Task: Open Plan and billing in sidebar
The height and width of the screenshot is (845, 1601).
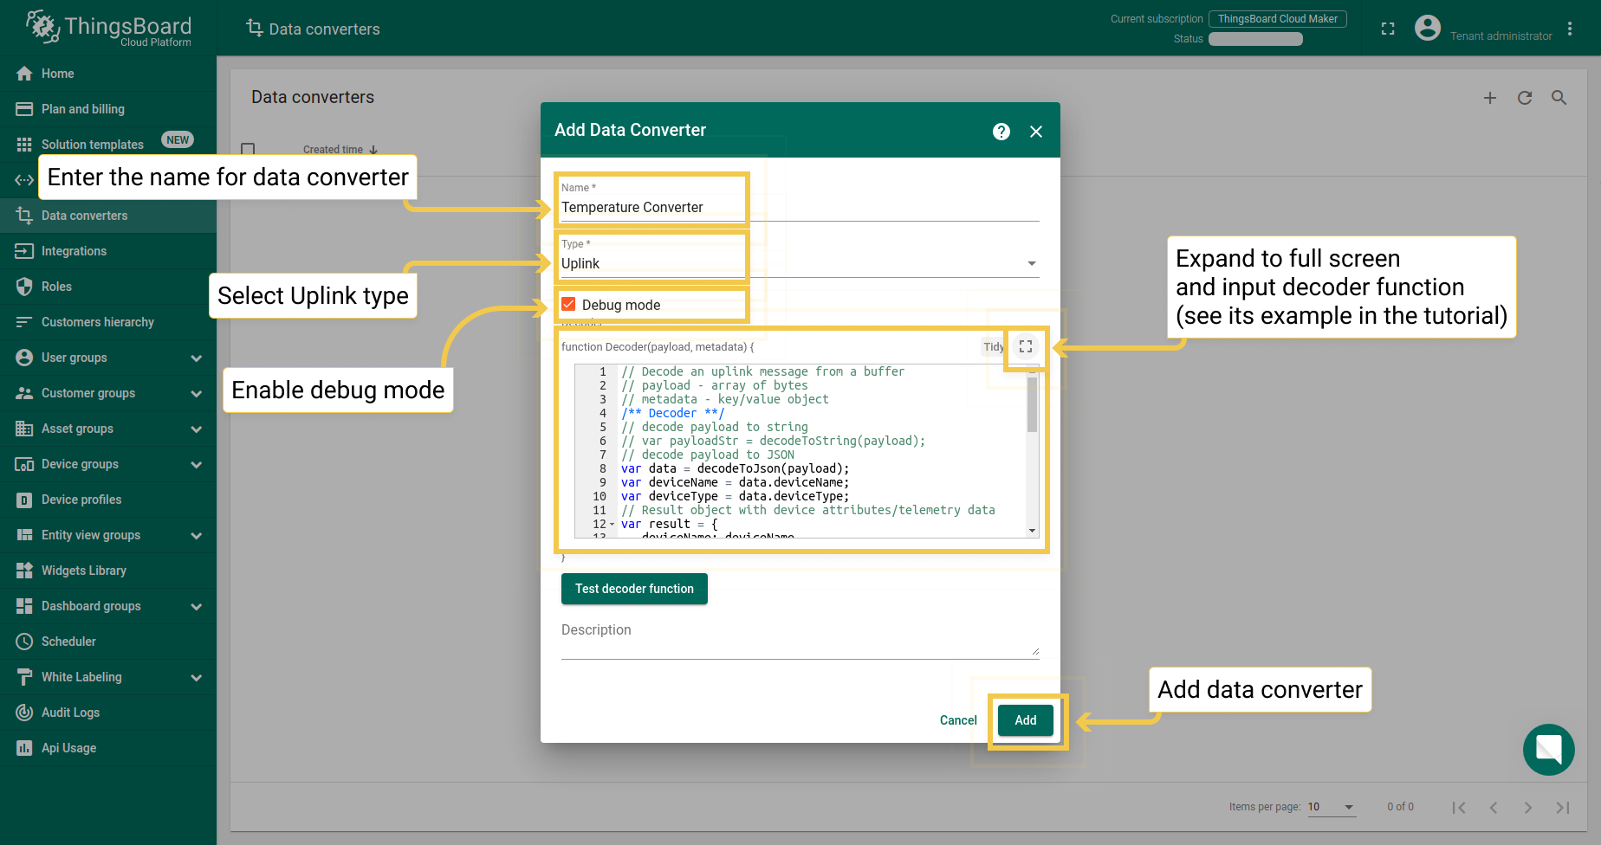Action: point(108,109)
